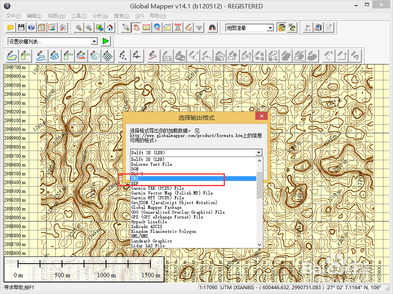Click the Zoom Out magnifier icon

(89, 28)
